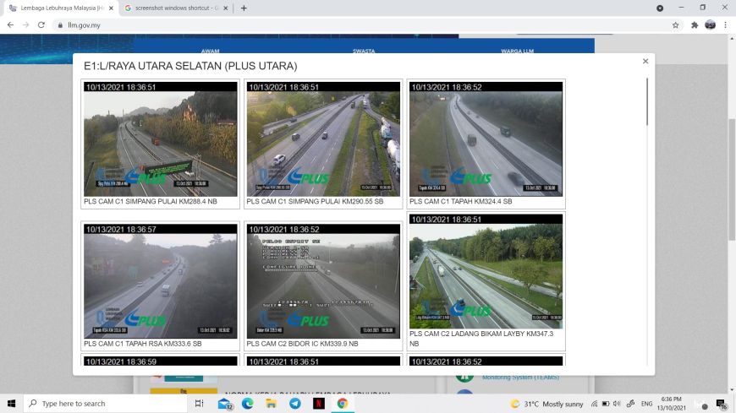Open the Chrome profile avatar
Image resolution: width=736 pixels, height=413 pixels.
point(710,24)
